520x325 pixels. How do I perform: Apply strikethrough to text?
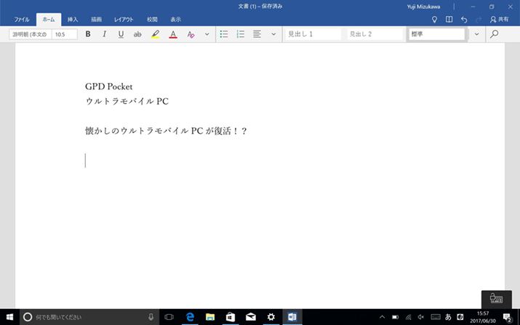click(x=137, y=34)
